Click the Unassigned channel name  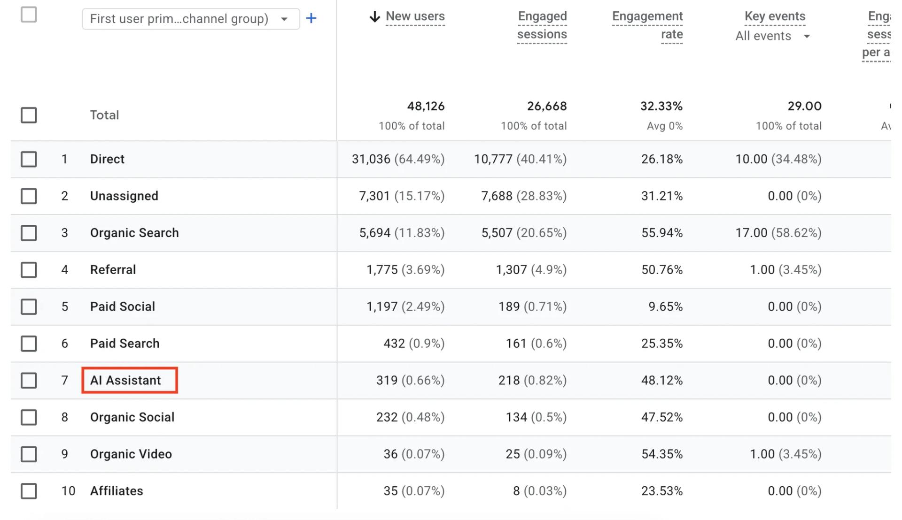click(124, 196)
